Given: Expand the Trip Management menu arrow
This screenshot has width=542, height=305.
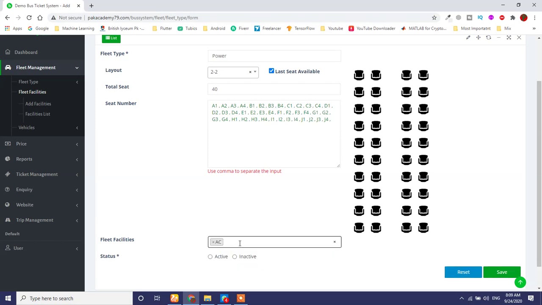Looking at the screenshot, I should click(77, 220).
